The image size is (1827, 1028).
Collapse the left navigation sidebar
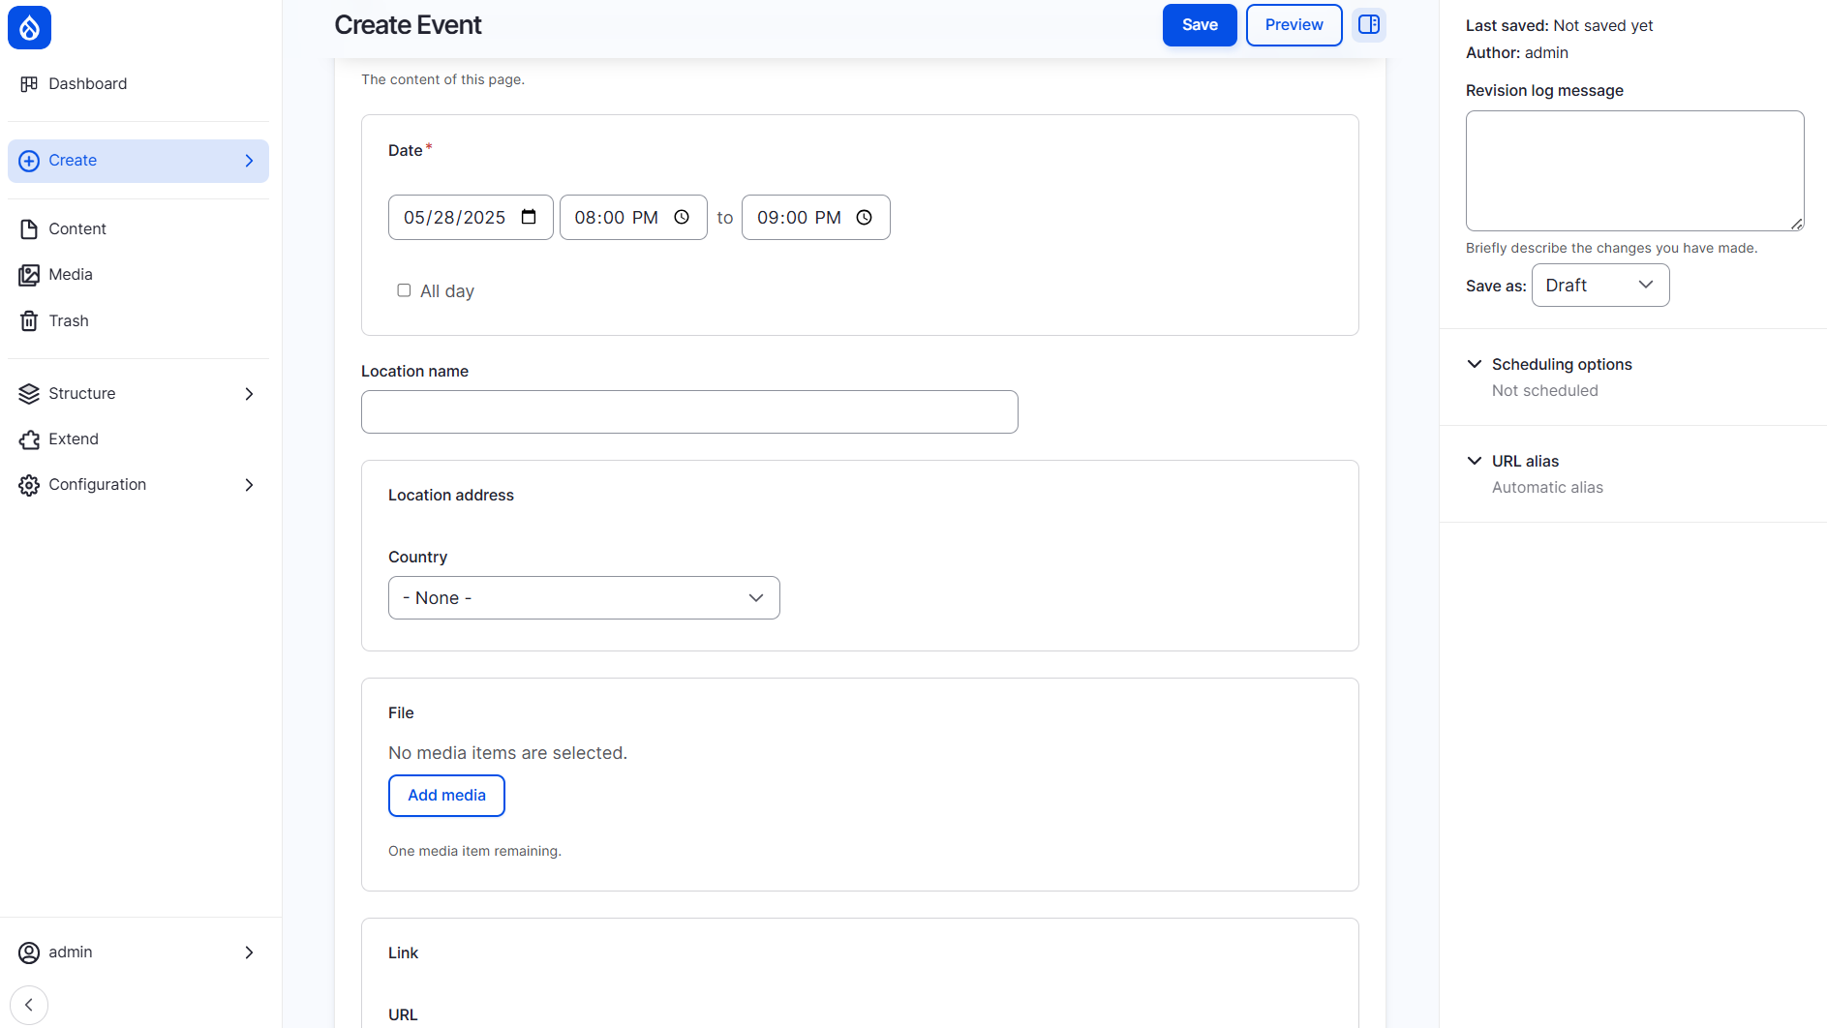coord(29,1005)
